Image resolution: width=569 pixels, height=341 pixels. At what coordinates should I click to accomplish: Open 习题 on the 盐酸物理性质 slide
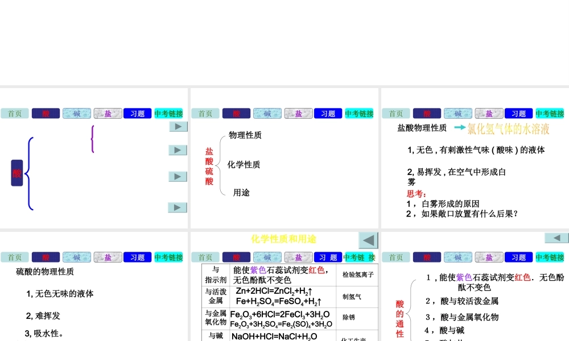coord(519,114)
